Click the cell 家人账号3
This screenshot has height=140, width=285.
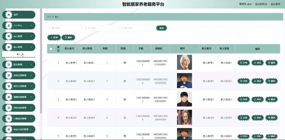208,100
